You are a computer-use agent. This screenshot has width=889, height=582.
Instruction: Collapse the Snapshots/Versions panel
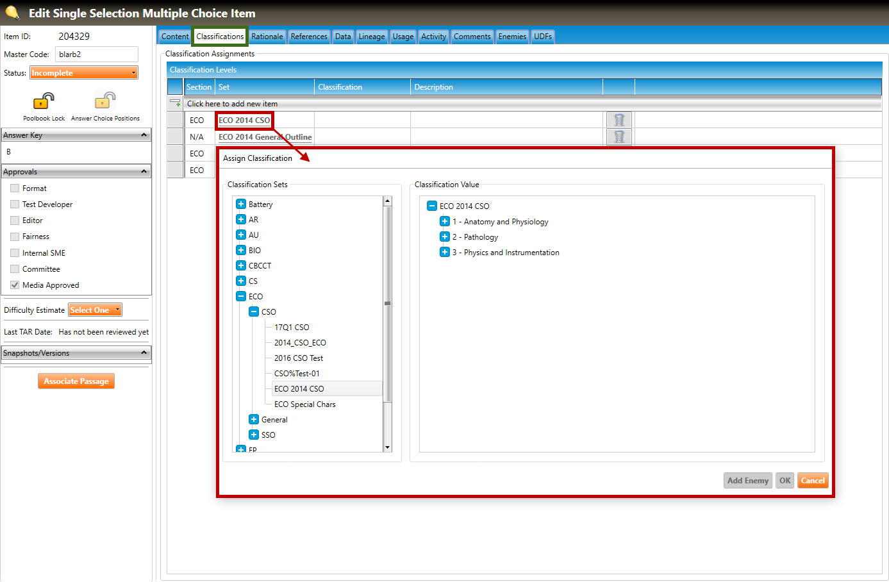pyautogui.click(x=144, y=353)
